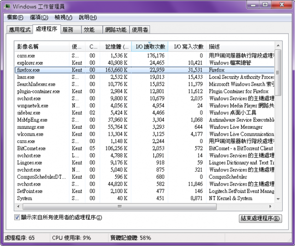Open the 選項(O) menu

[39, 18]
